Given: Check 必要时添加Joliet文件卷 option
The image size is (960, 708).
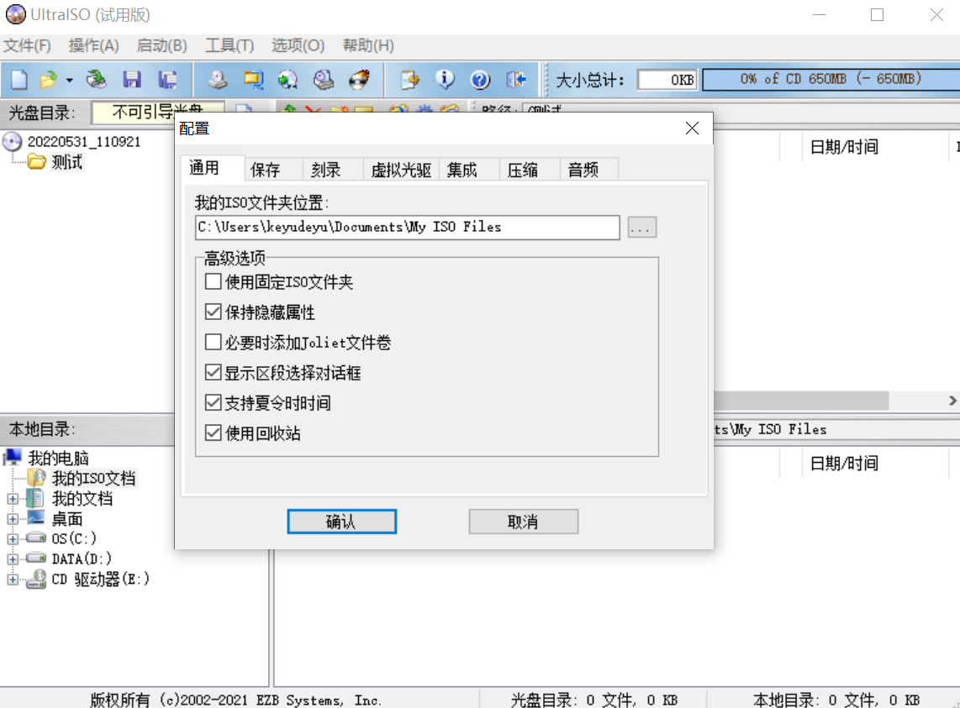Looking at the screenshot, I should click(x=213, y=342).
